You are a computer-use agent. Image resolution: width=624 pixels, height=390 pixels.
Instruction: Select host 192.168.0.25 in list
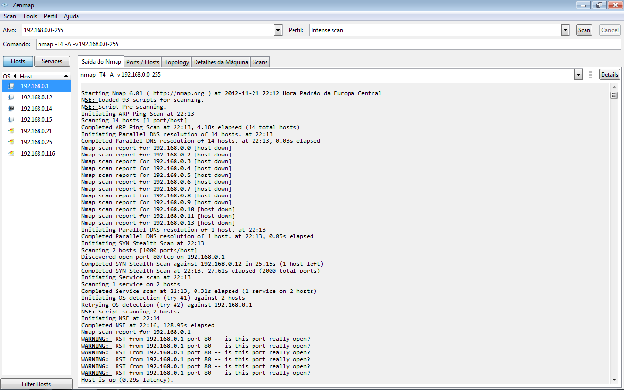click(37, 142)
